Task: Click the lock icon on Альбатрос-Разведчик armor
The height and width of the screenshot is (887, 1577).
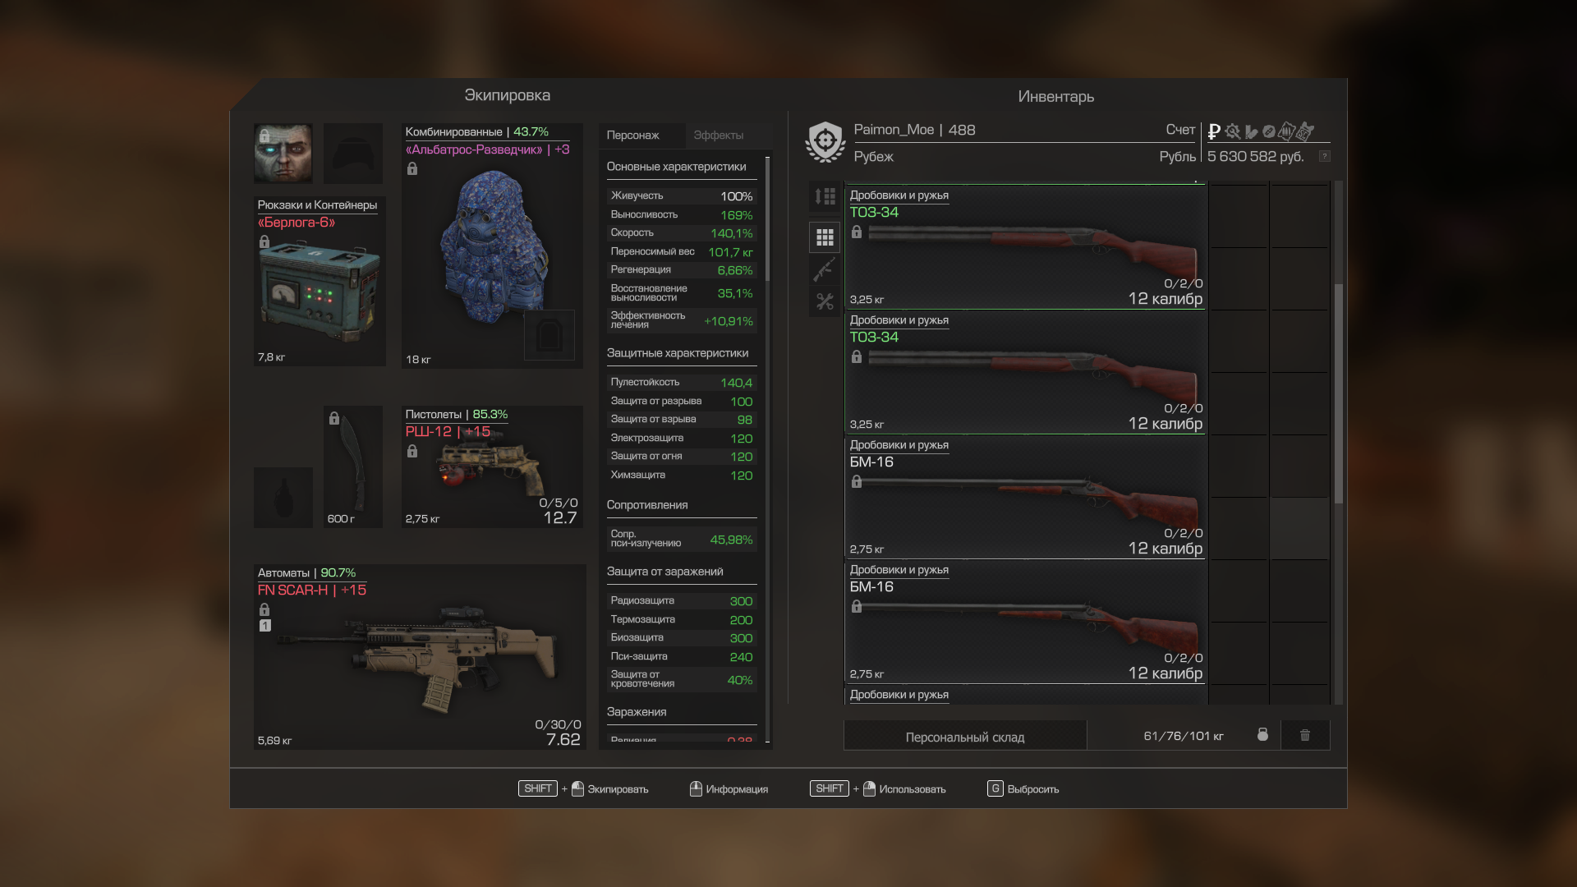Action: pyautogui.click(x=412, y=168)
